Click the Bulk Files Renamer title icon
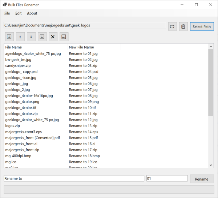Screen dimensions: 218x198 [x=5, y=5]
